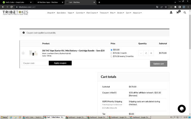Click the Coupon code input field

click(35, 63)
